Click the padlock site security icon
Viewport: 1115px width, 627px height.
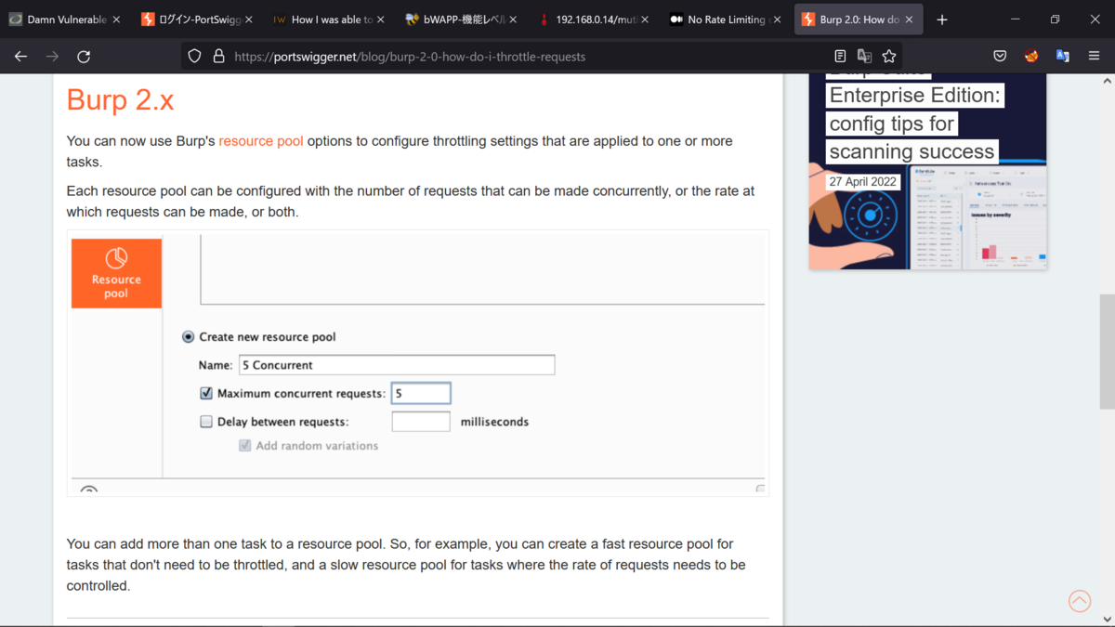[218, 57]
